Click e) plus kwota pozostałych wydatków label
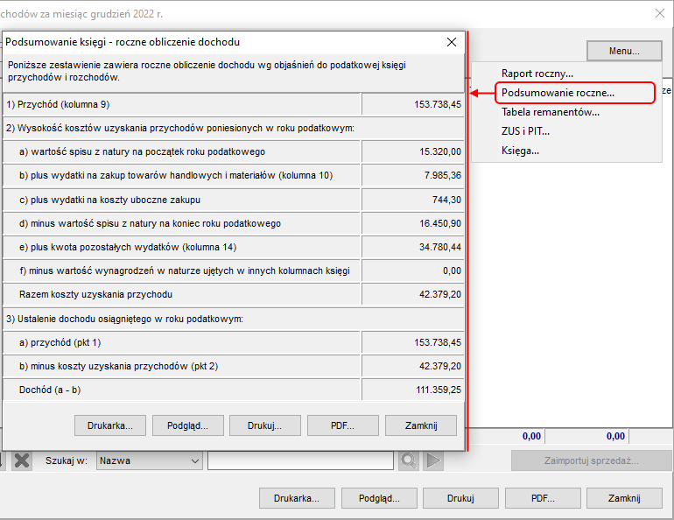 point(128,247)
